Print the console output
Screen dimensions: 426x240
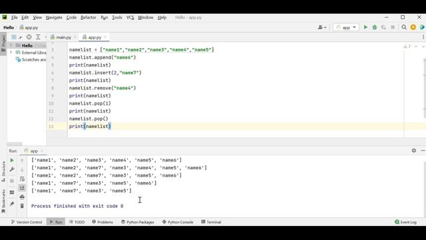(x=22, y=197)
